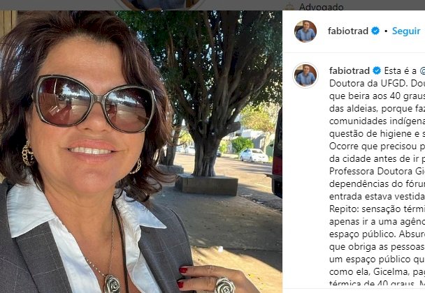Click the dimmed Advogado label at top
The width and height of the screenshot is (425, 293).
(x=321, y=7)
